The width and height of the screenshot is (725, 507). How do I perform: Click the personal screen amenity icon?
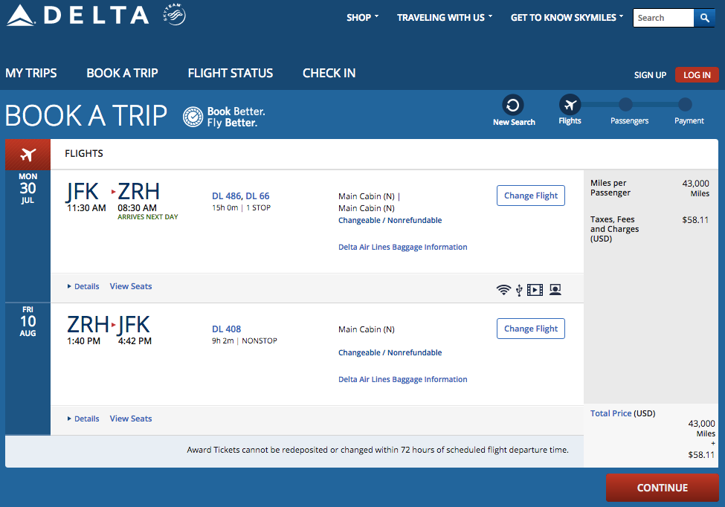(555, 290)
